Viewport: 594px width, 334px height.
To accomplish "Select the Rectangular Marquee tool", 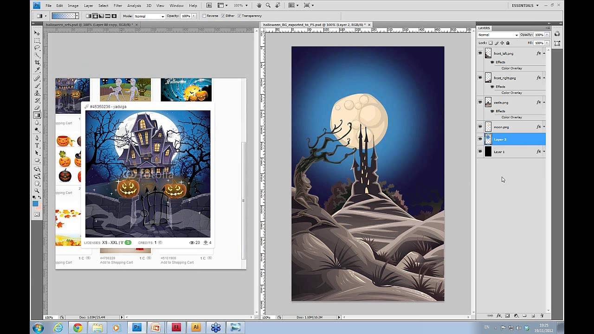I will (37, 41).
